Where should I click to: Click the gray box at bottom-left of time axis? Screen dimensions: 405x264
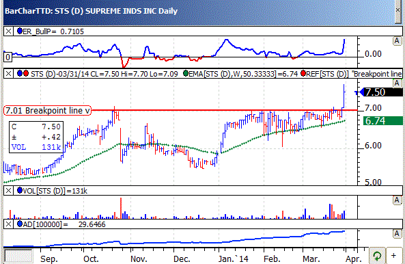18,256
